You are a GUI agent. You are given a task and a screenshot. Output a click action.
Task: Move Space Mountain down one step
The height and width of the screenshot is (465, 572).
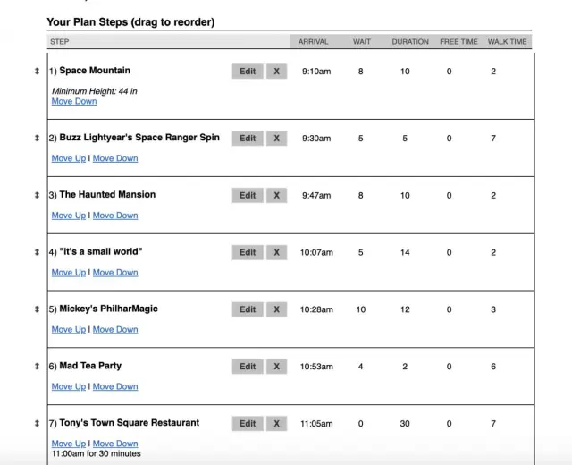click(x=74, y=101)
